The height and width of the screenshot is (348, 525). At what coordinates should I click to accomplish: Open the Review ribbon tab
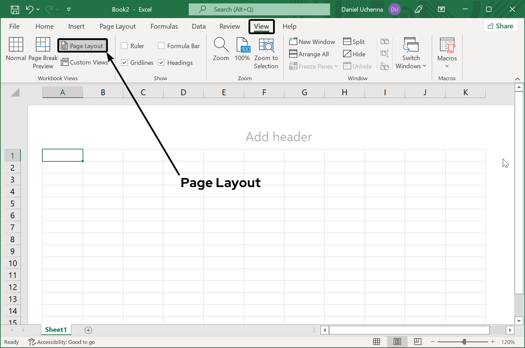229,26
